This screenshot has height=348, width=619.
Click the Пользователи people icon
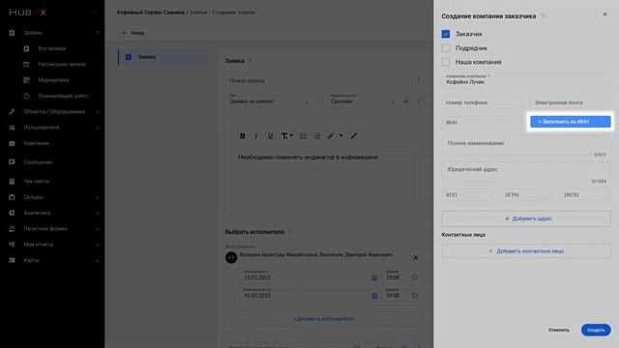pyautogui.click(x=12, y=128)
